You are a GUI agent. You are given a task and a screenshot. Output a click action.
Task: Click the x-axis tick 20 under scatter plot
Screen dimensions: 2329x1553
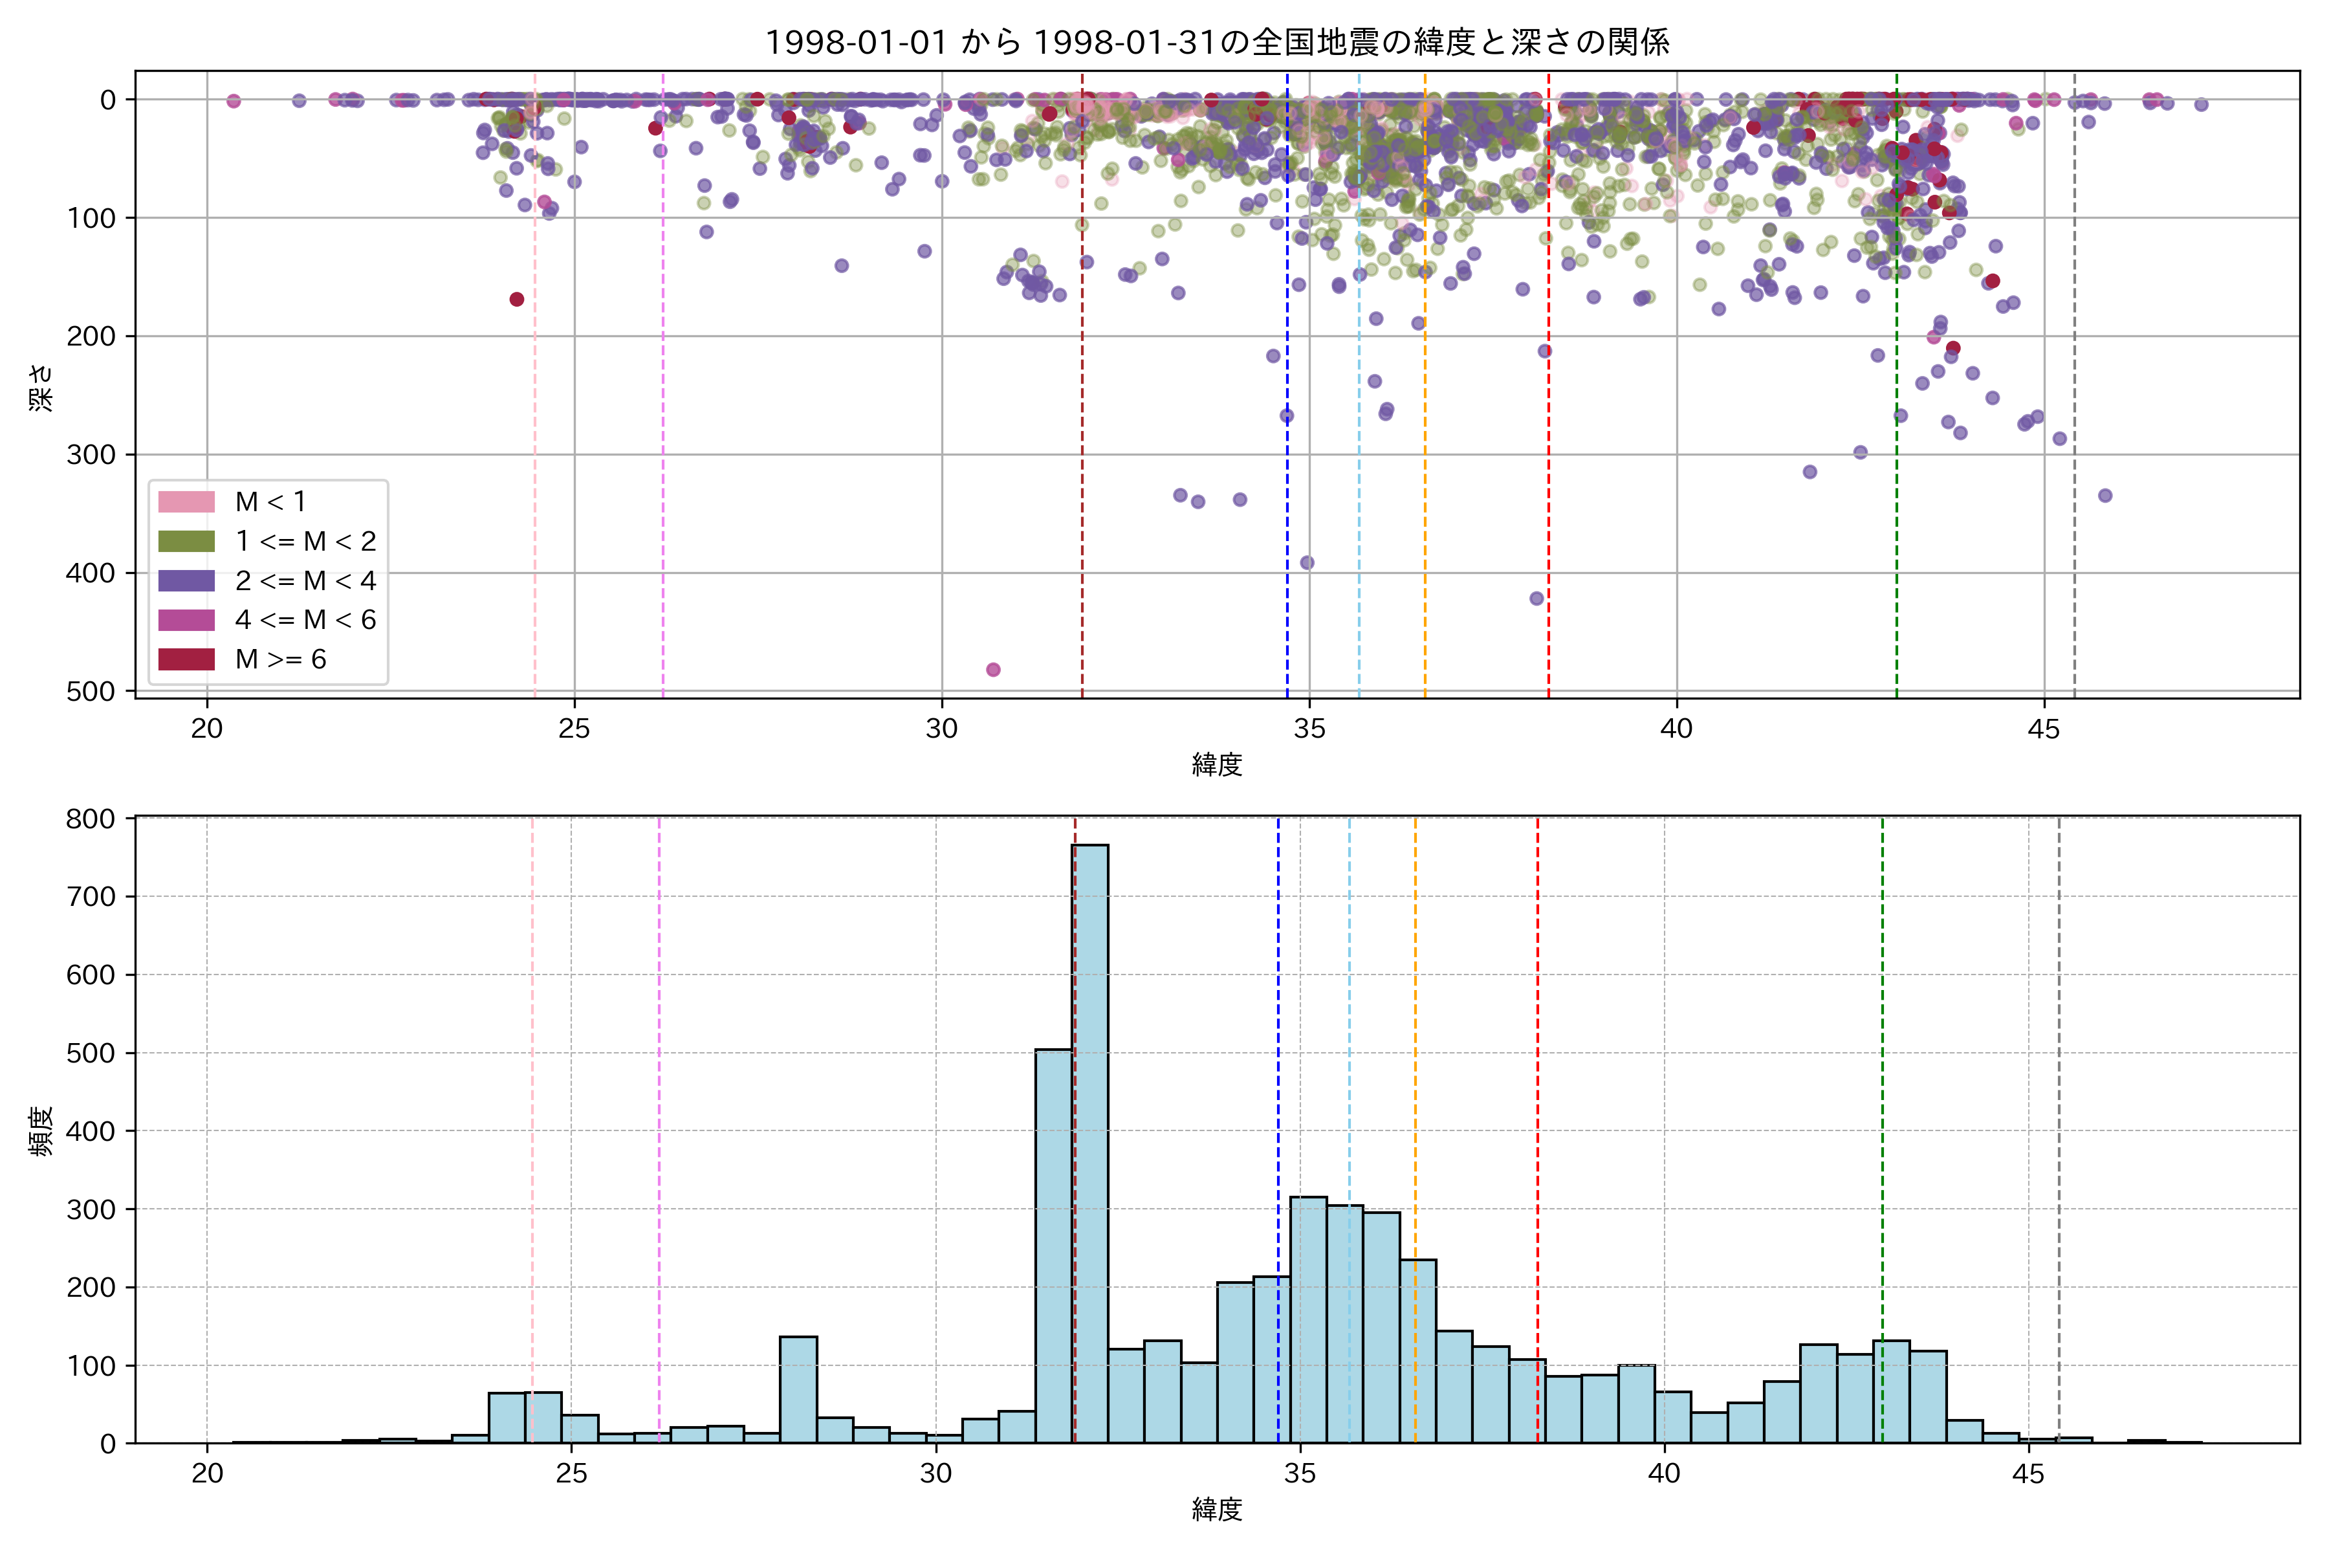[x=207, y=729]
